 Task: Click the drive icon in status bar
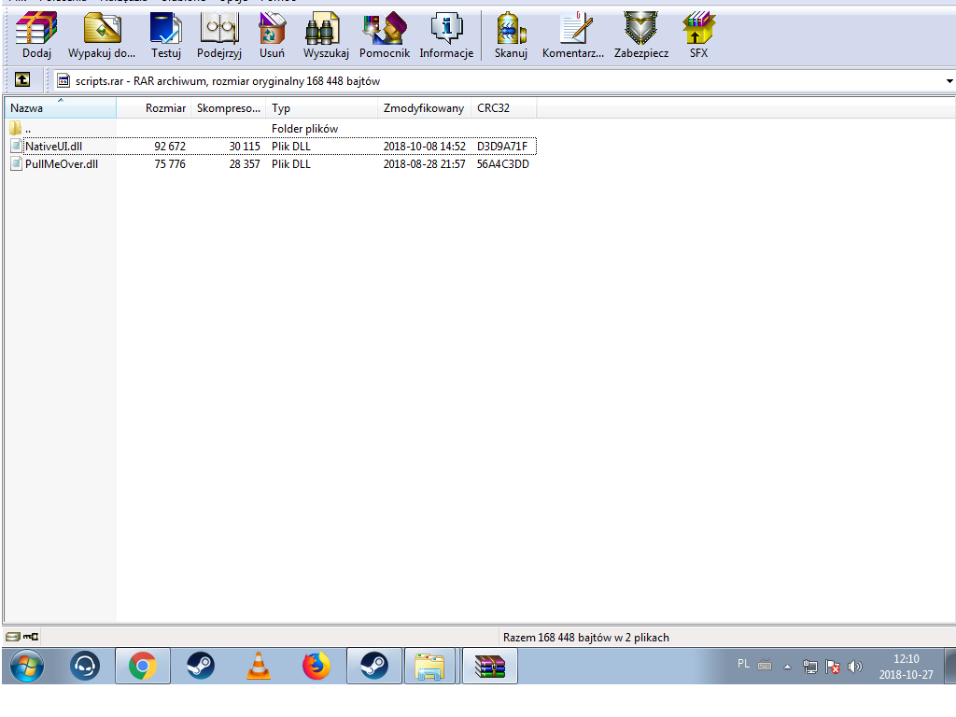pos(12,637)
